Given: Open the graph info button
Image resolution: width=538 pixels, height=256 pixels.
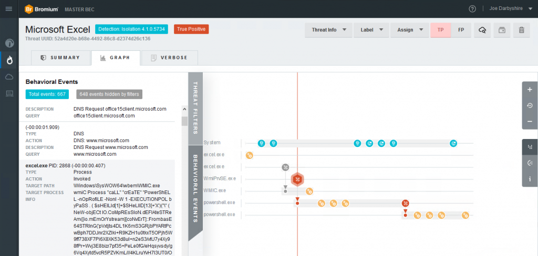Looking at the screenshot, I should point(530,179).
